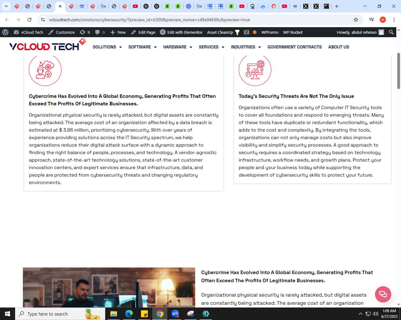Click the WordPress logo in admin bar
The height and width of the screenshot is (320, 401).
pos(5,32)
